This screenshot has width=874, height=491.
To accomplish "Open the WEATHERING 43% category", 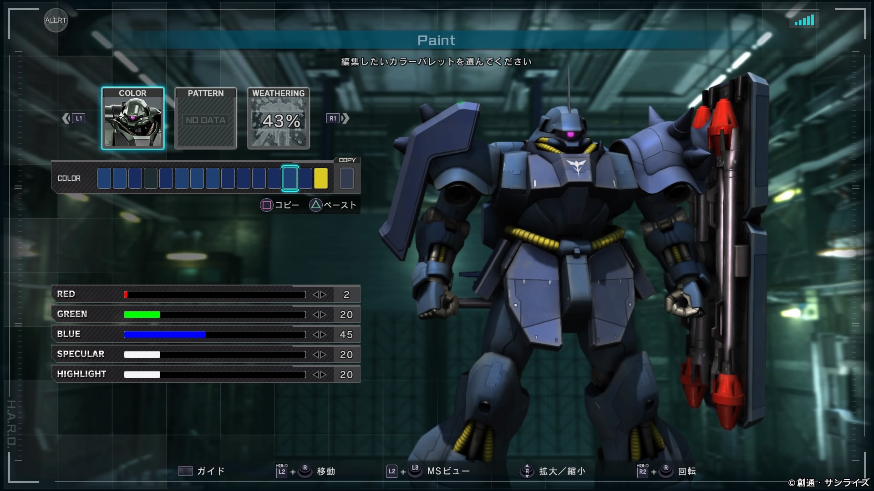I will [279, 118].
